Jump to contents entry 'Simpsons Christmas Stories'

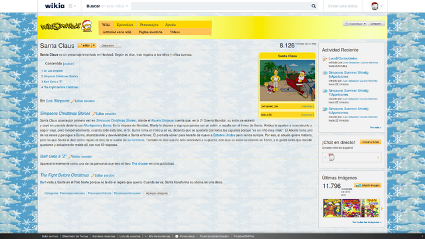click(60, 76)
